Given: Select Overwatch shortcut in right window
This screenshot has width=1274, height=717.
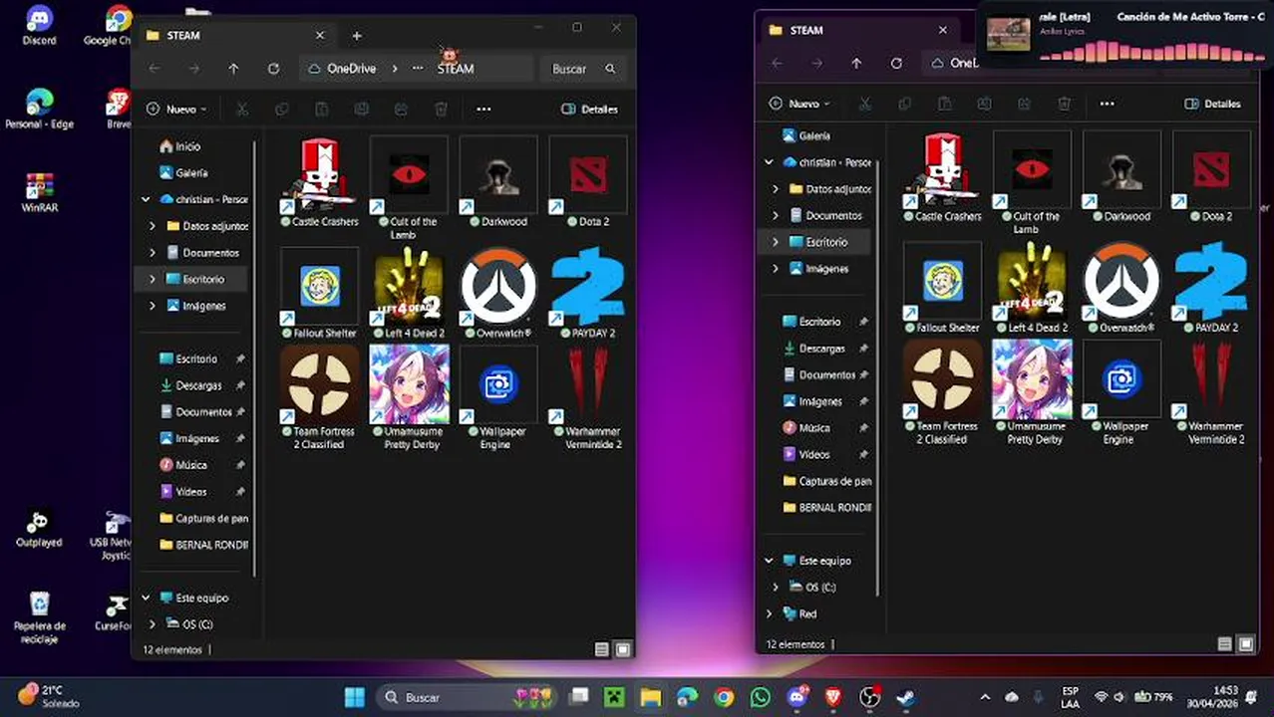Looking at the screenshot, I should click(x=1121, y=288).
